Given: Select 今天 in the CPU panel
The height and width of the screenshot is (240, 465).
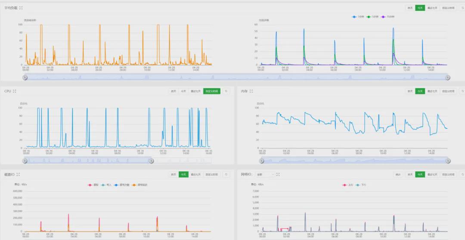Looking at the screenshot, I should tap(183, 91).
